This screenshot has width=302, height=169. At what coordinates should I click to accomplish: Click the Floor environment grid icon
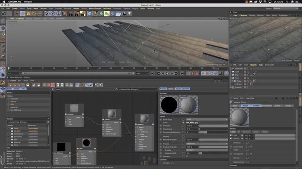point(118,14)
